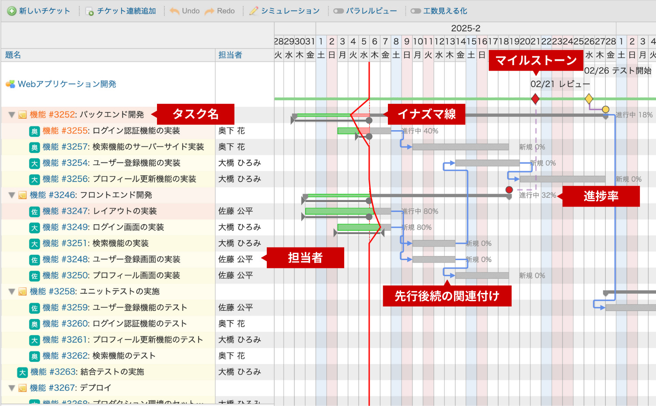The image size is (656, 406).
Task: Click assignee badge on #3259 row
Action: coord(35,308)
